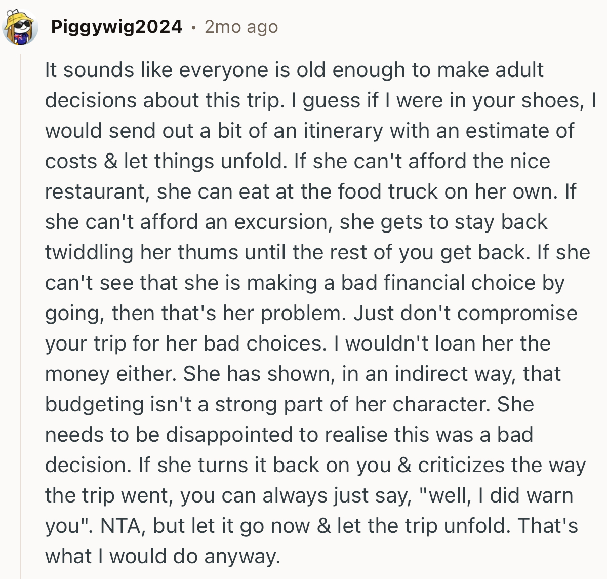Click the word 'itinerary' in the comment
The width and height of the screenshot is (607, 579).
(x=343, y=131)
